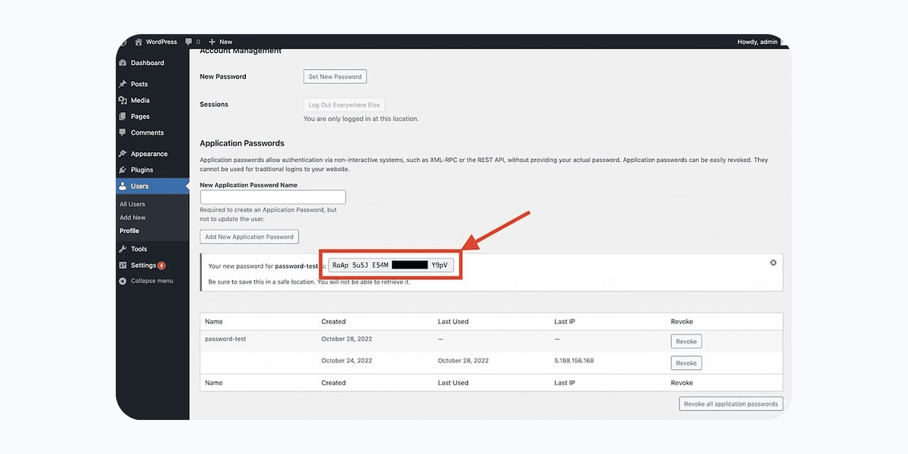Click Revoke all application passwords button
908x454 pixels.
point(731,404)
